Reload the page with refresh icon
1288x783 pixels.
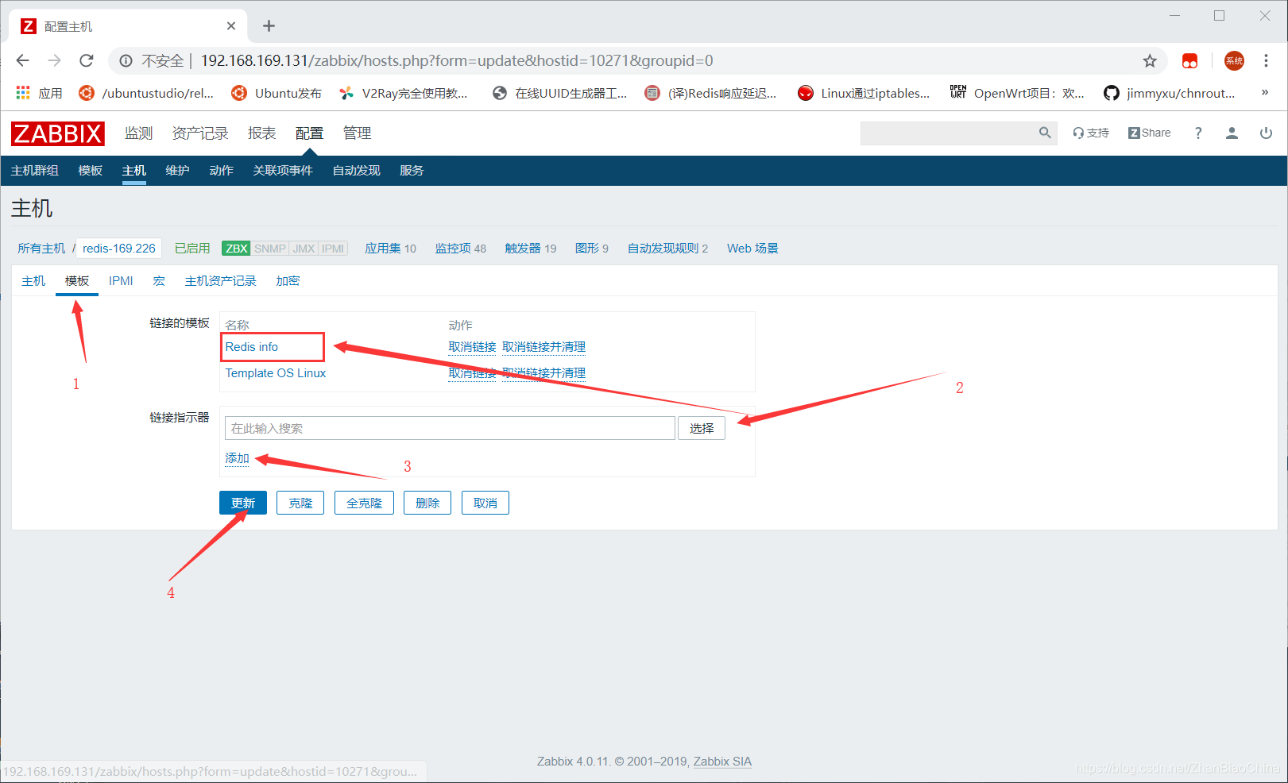tap(87, 60)
